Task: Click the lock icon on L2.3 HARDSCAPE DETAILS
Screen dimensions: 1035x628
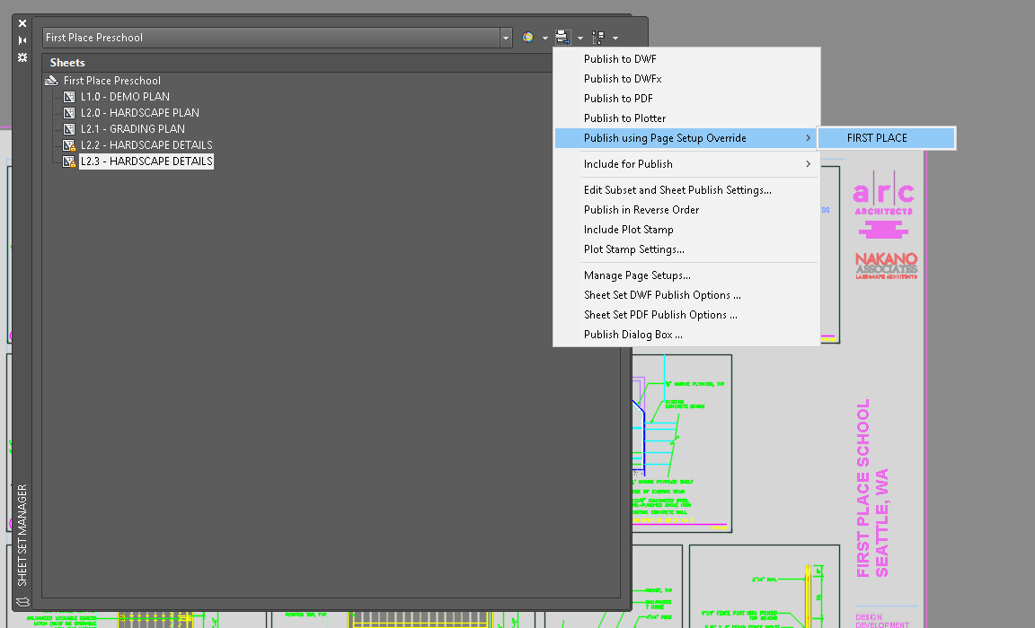Action: pos(73,164)
